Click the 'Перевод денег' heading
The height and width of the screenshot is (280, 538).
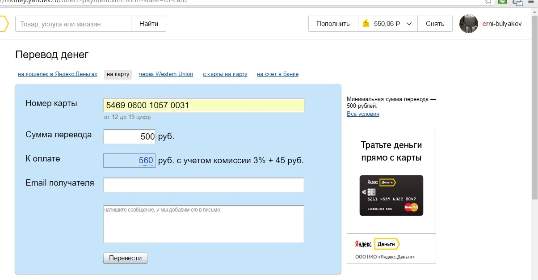point(52,55)
